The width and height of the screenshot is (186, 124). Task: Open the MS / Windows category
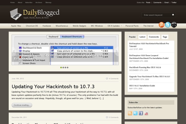(x=97, y=26)
